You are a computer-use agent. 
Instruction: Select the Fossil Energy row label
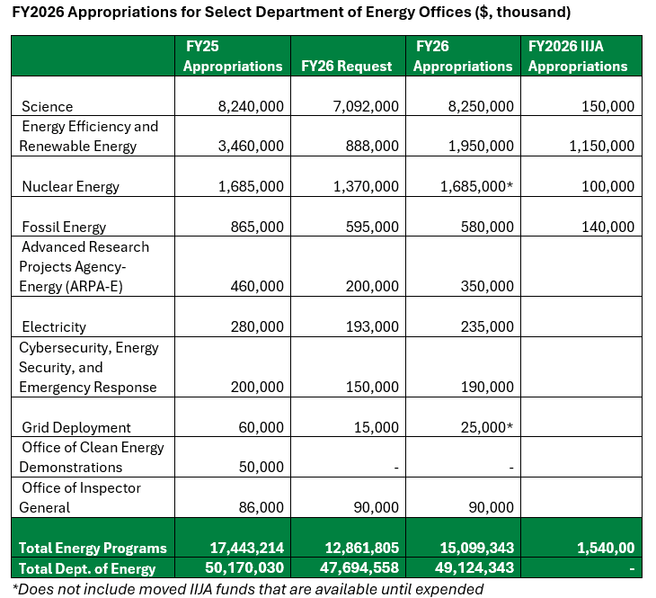64,228
